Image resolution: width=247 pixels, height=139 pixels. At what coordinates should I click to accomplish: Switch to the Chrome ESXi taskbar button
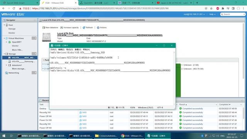[132, 136]
